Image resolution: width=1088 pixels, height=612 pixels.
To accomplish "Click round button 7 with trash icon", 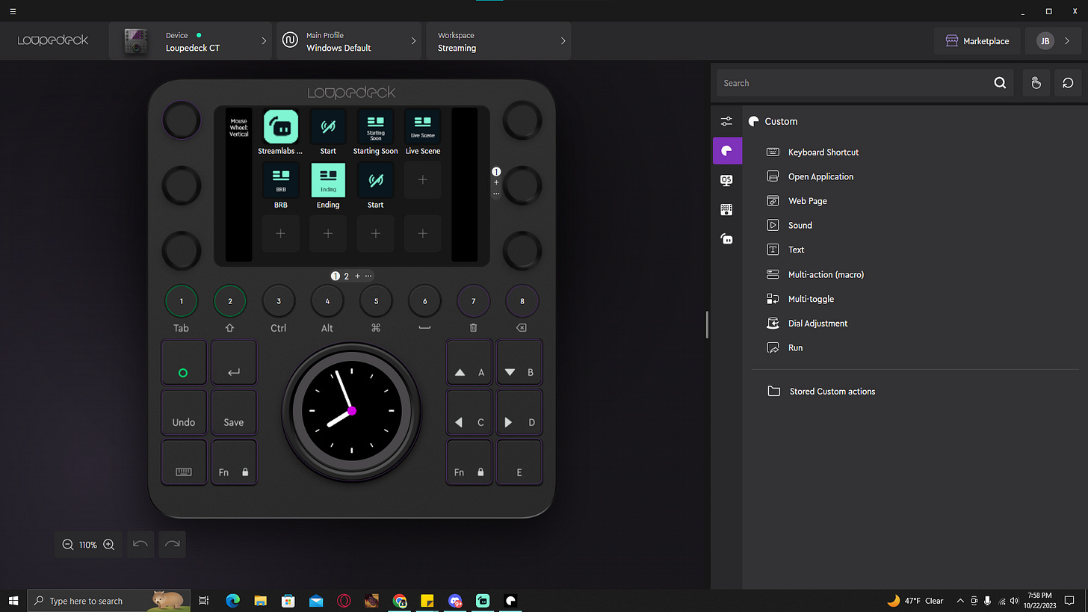I will coord(473,301).
